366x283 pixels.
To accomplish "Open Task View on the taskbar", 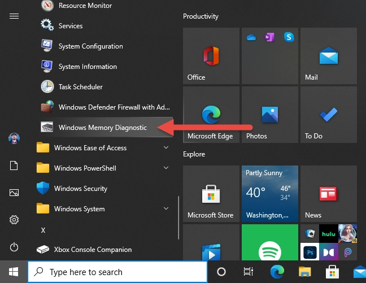I will (x=249, y=272).
